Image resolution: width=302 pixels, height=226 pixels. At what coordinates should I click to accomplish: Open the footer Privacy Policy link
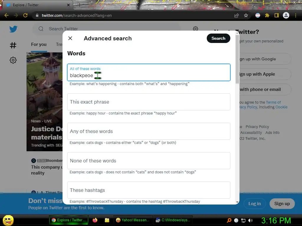257,127
